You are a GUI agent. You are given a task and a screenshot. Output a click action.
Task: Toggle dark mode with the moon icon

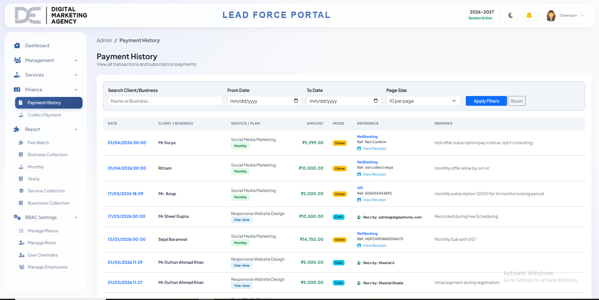click(511, 15)
